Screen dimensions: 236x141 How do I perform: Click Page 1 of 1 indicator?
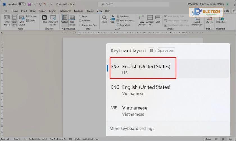coord(6,139)
